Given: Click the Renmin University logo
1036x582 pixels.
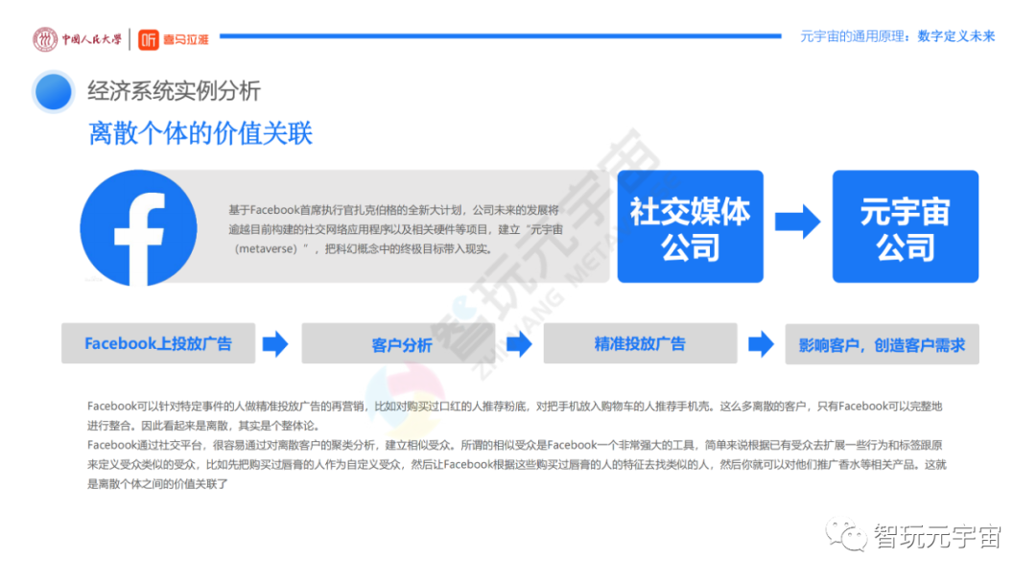Looking at the screenshot, I should (45, 39).
